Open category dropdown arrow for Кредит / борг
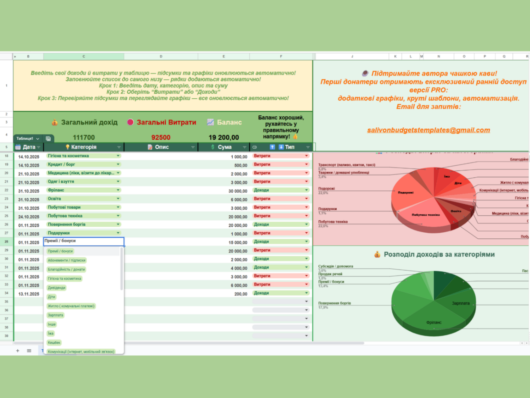The width and height of the screenshot is (530, 398). tap(118, 164)
